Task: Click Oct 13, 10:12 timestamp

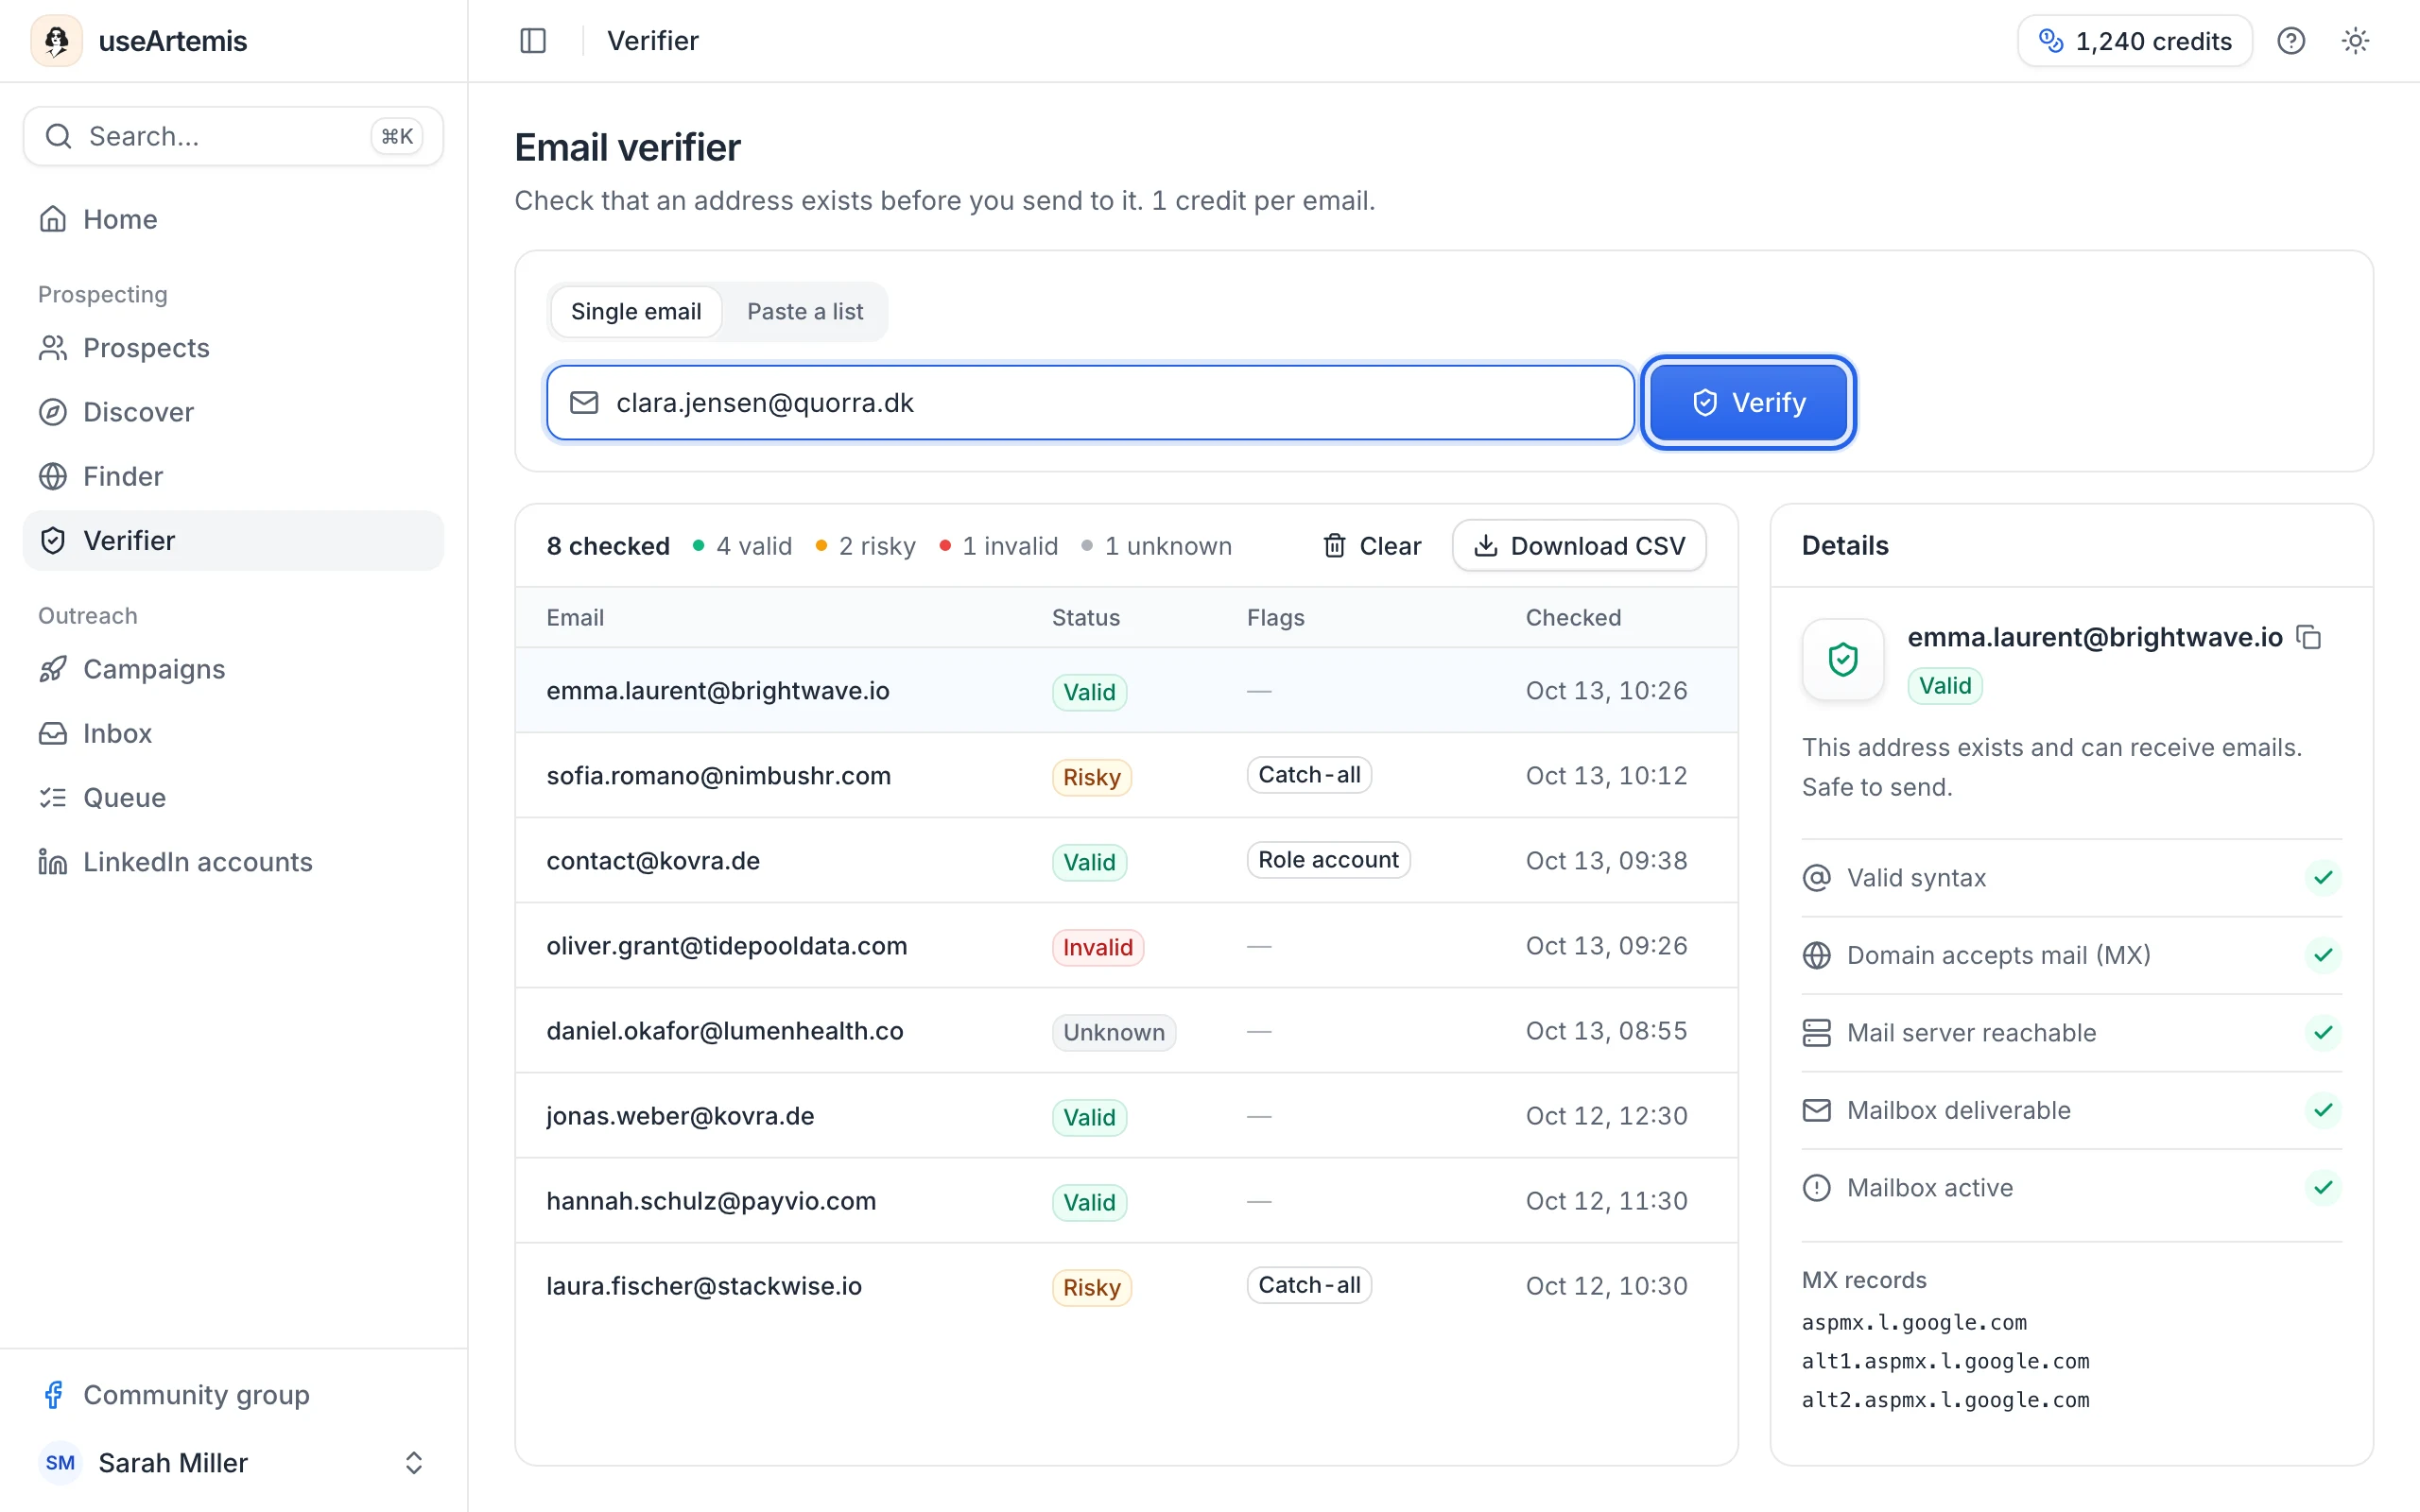Action: 1606,775
